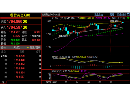Click the 买入 buy price 1794.587
The image size is (130, 97).
point(15,27)
